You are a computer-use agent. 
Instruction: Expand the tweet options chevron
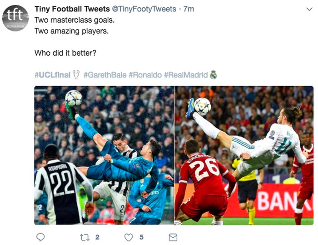pyautogui.click(x=309, y=10)
